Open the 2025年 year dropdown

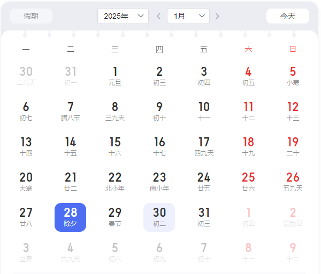[123, 16]
